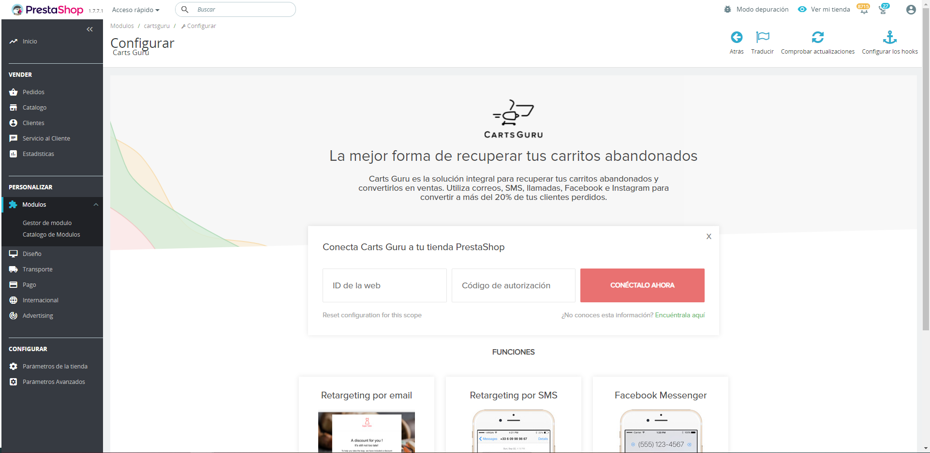The image size is (930, 453).
Task: Click Retargeting por email thumbnail
Action: tap(367, 431)
